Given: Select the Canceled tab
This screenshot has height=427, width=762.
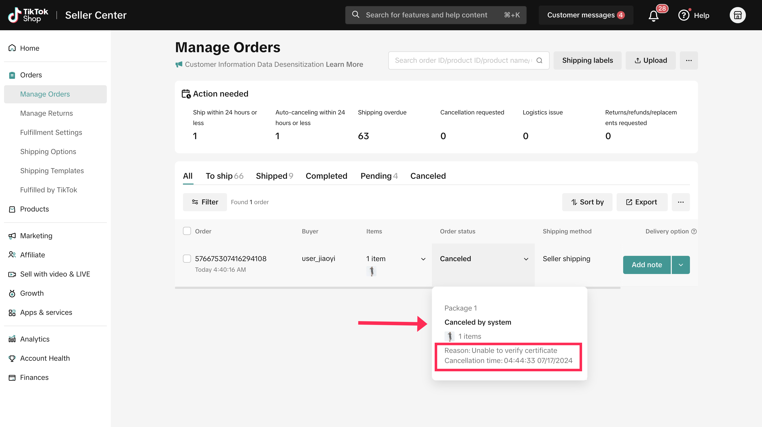Looking at the screenshot, I should (428, 176).
